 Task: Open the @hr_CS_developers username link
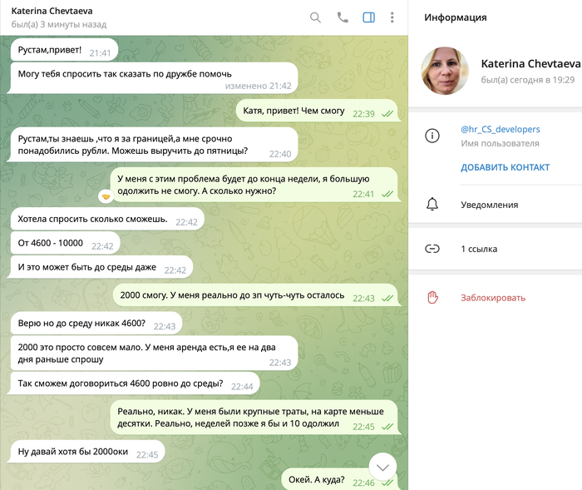(x=500, y=129)
